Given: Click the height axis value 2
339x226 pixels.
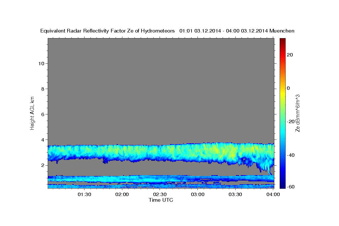Looking at the screenshot, I should 43,165.
